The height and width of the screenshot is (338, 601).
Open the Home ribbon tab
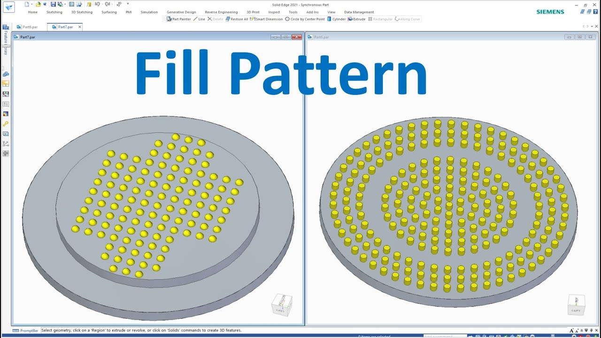pyautogui.click(x=33, y=12)
